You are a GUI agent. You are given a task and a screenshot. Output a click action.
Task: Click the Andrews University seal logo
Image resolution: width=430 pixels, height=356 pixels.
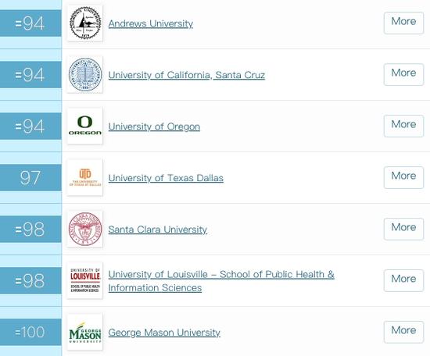tap(85, 23)
